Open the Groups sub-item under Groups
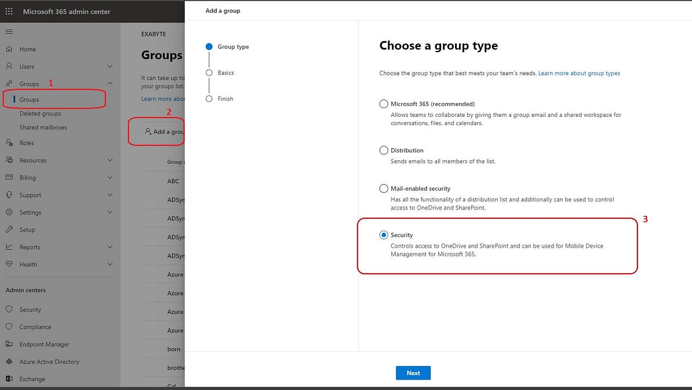692x390 pixels. pyautogui.click(x=29, y=100)
